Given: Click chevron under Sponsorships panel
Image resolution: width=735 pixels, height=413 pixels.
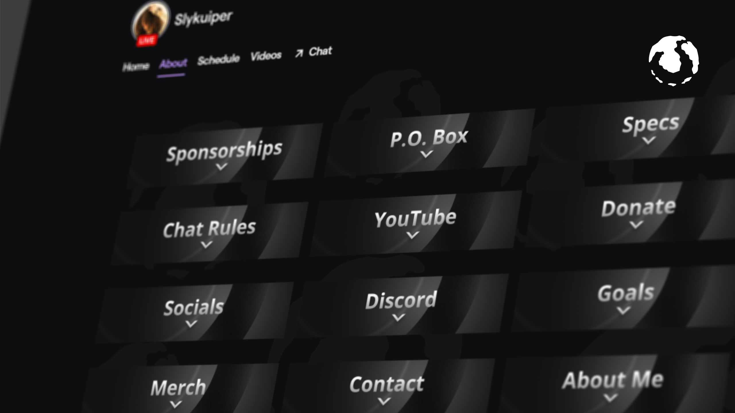Looking at the screenshot, I should click(221, 166).
